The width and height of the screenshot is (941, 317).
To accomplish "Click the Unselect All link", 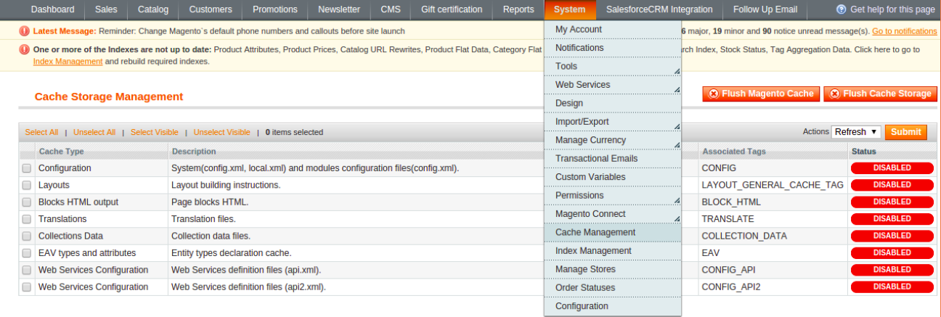I will pos(94,132).
